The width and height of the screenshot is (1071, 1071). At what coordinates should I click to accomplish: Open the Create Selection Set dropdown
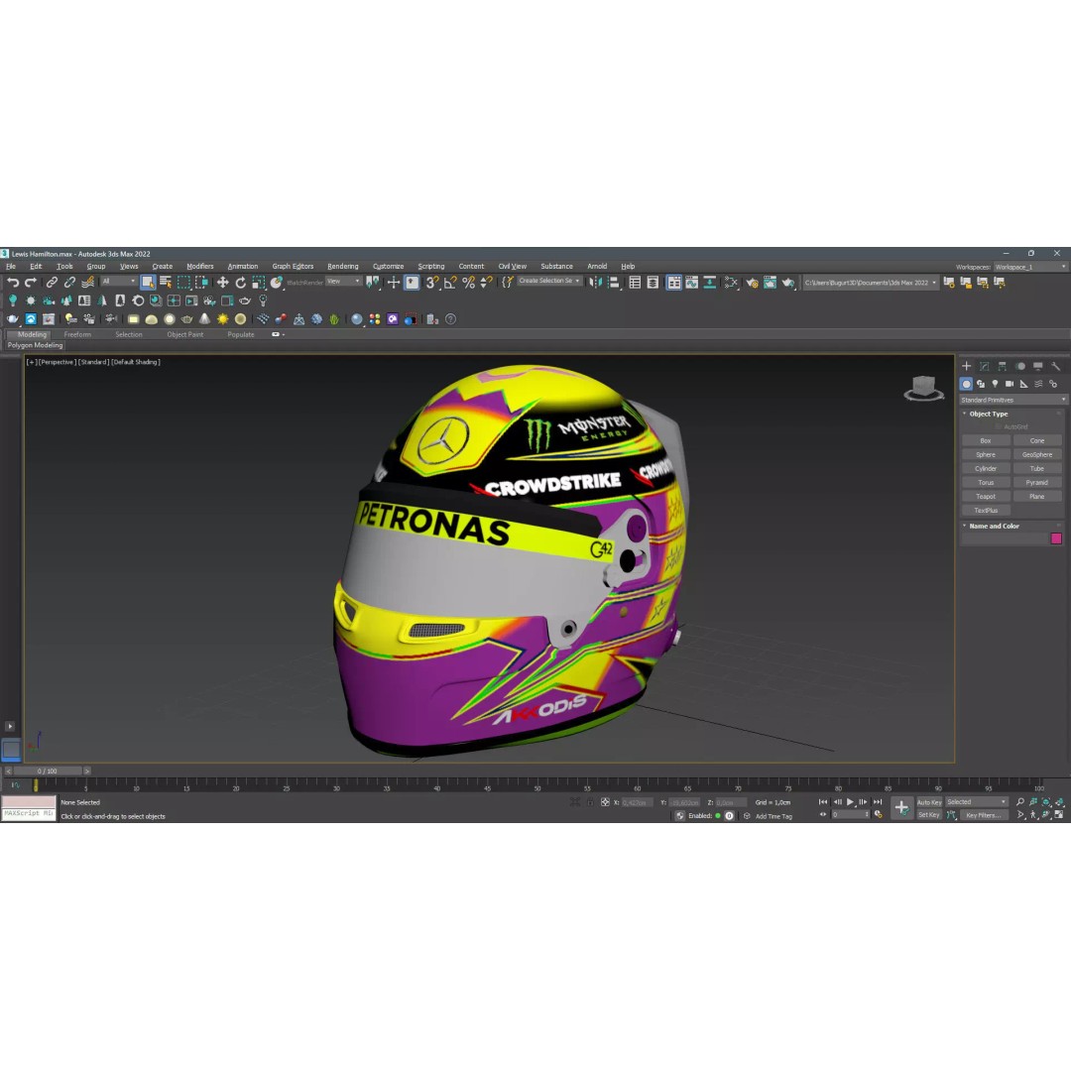tap(549, 282)
